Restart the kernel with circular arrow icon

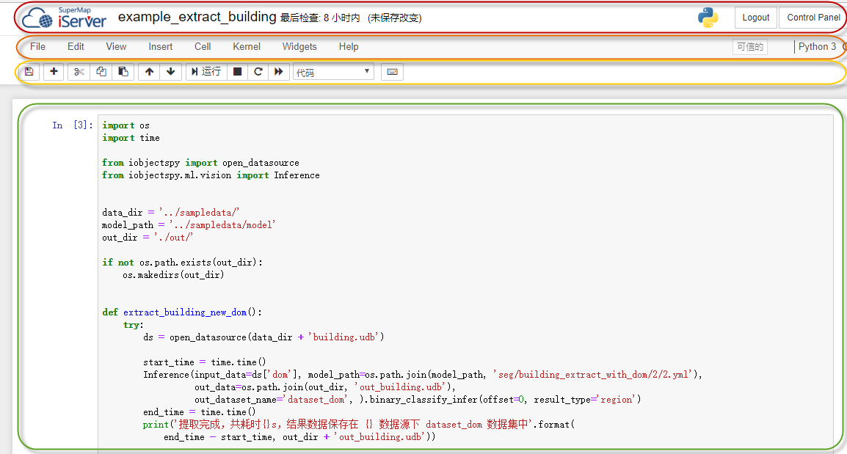pyautogui.click(x=258, y=72)
